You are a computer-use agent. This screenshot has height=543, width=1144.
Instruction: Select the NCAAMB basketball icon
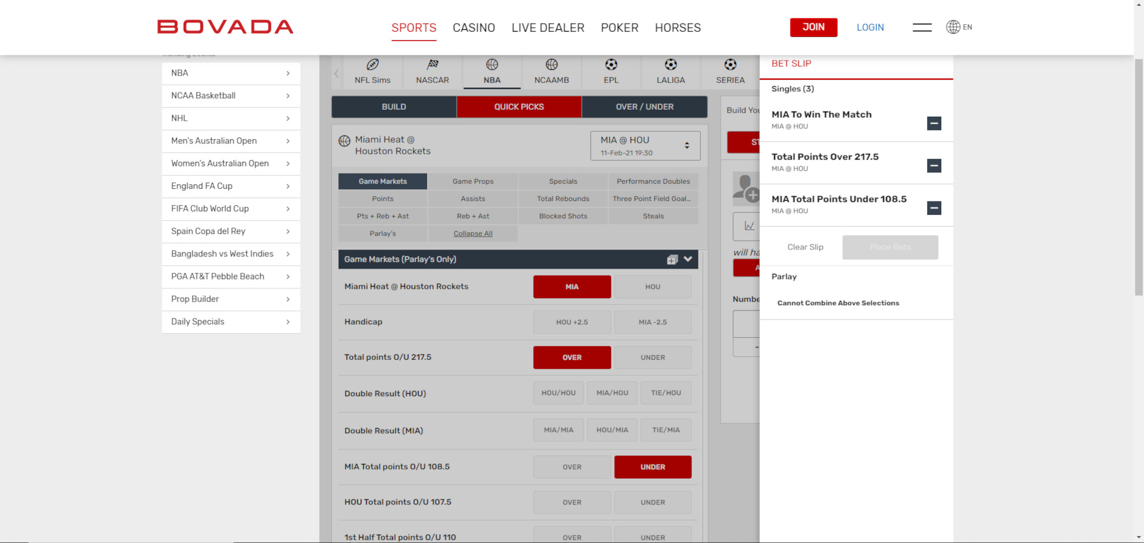(x=552, y=64)
